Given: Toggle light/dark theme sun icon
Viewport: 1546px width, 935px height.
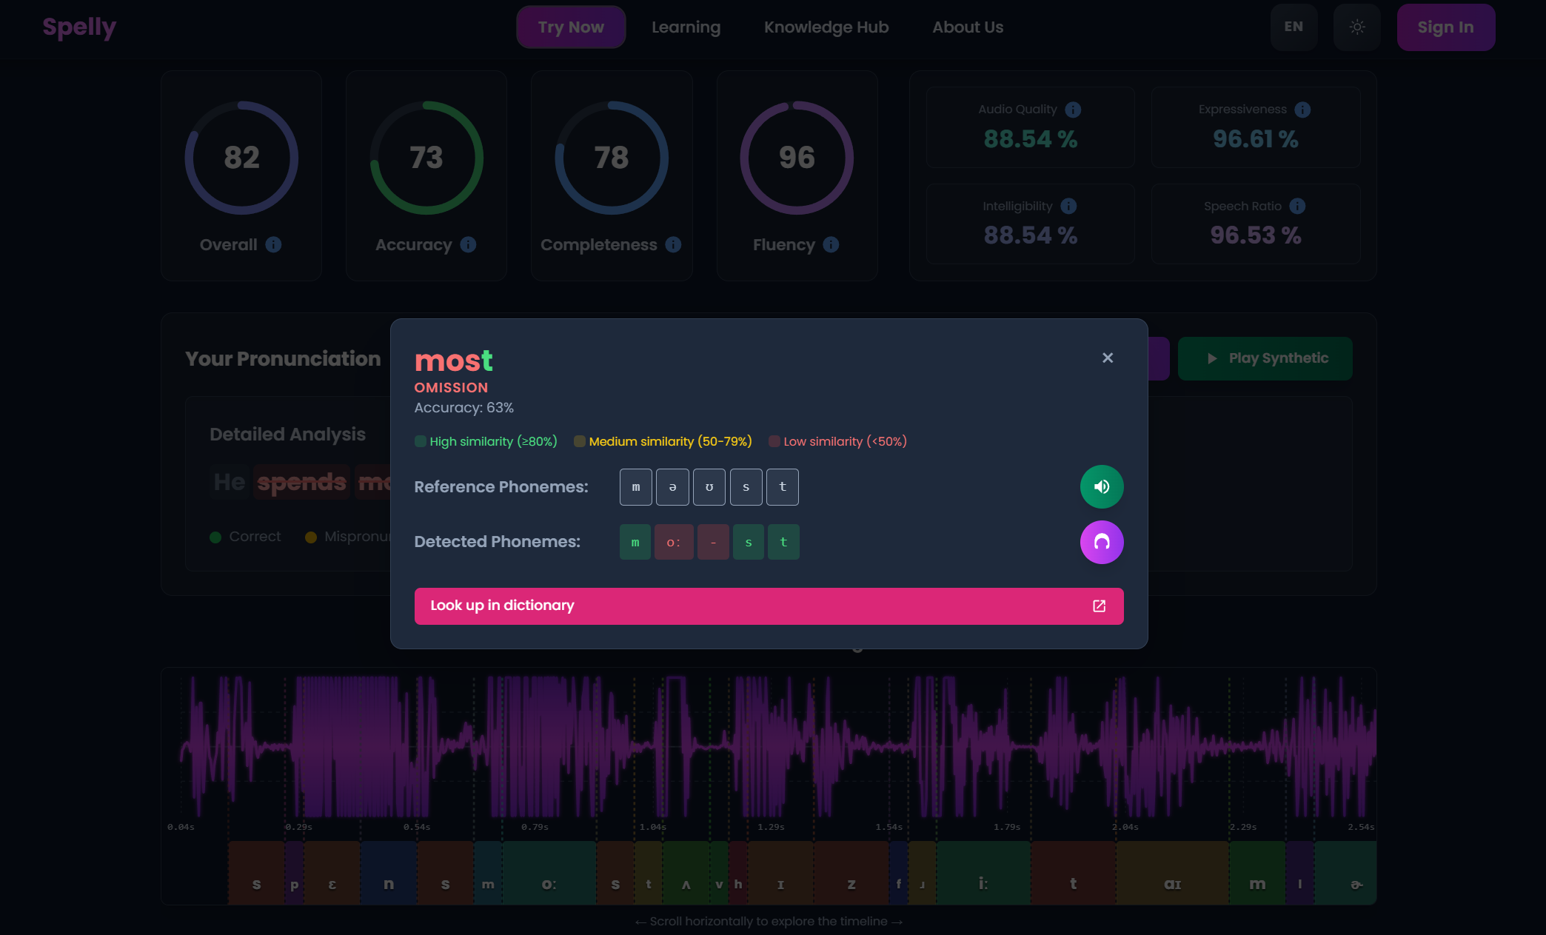Looking at the screenshot, I should 1356,27.
